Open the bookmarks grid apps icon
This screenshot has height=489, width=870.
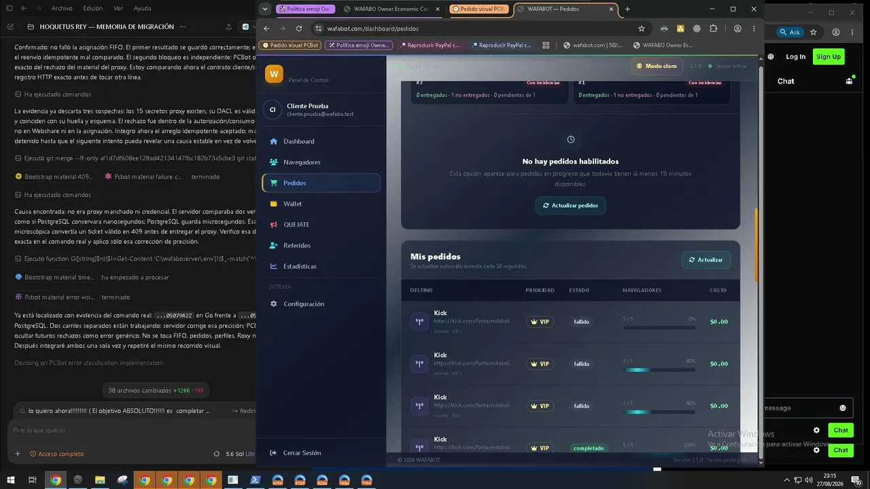546,46
